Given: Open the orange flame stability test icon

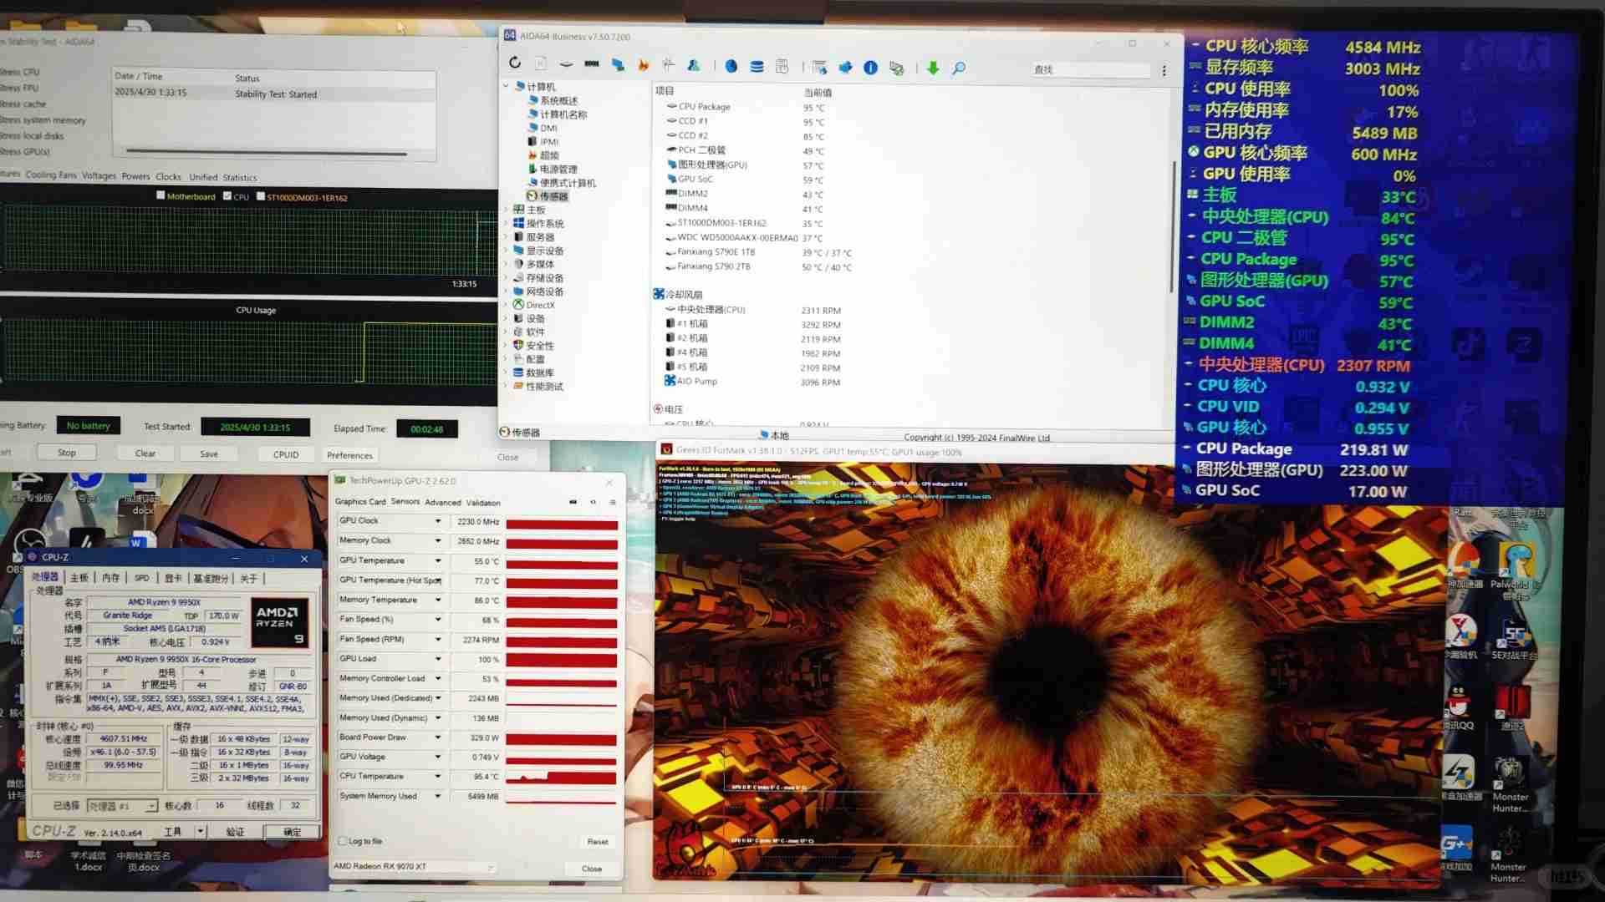Looking at the screenshot, I should [643, 65].
